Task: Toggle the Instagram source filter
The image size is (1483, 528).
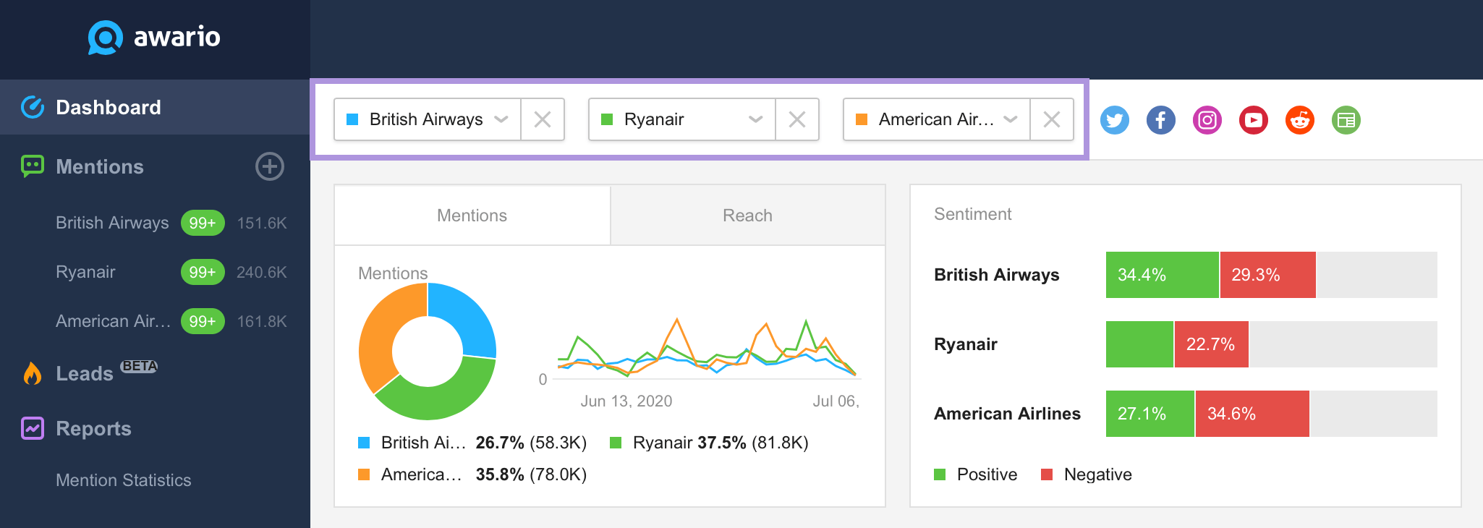Action: click(x=1207, y=120)
